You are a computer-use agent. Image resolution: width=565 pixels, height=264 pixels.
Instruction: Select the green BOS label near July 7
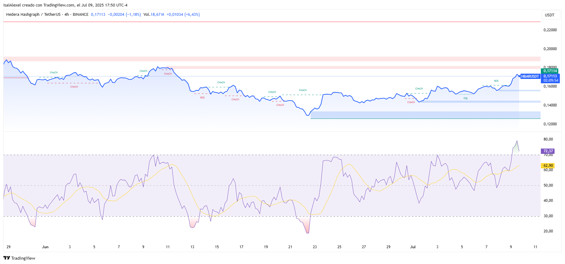(x=496, y=81)
